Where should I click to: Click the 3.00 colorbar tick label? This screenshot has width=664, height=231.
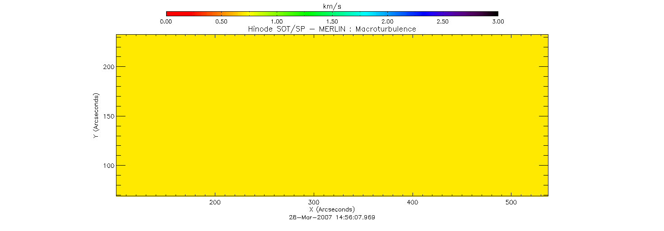(x=498, y=22)
